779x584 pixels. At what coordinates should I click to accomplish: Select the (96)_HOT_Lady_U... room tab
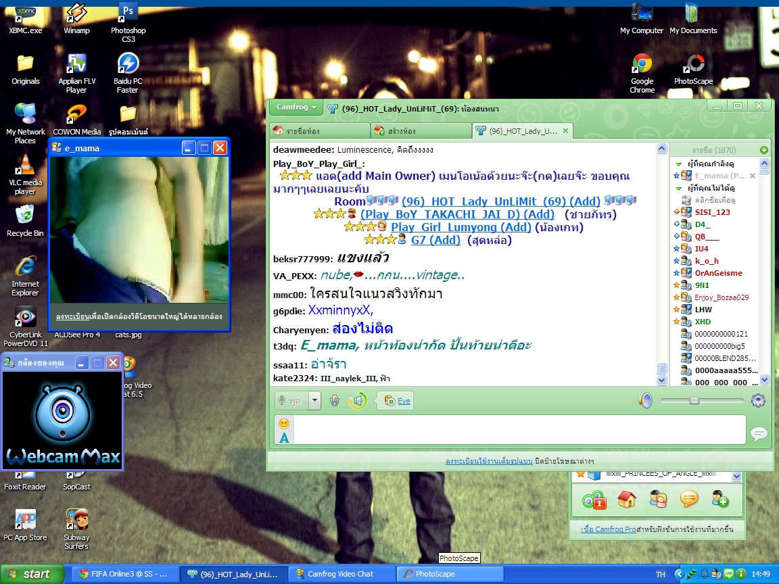coord(521,130)
